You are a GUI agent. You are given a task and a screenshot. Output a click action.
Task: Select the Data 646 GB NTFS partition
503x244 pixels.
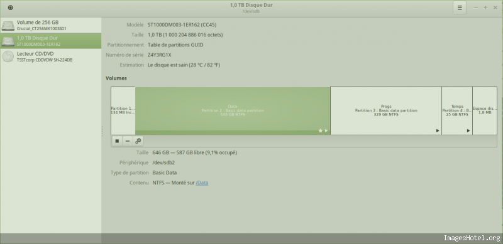233,110
